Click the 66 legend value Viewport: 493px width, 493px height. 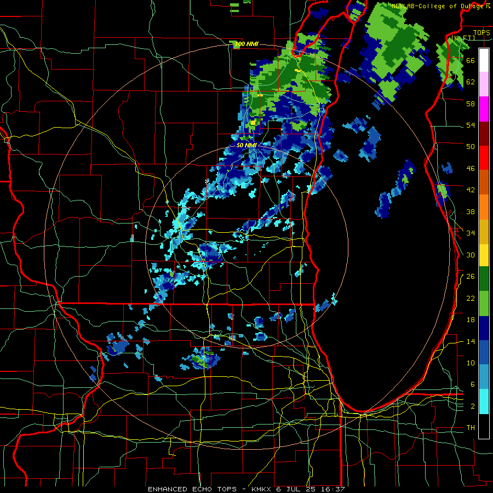coord(471,61)
